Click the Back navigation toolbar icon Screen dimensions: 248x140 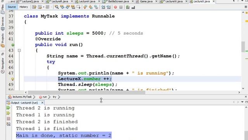pos(40,7)
